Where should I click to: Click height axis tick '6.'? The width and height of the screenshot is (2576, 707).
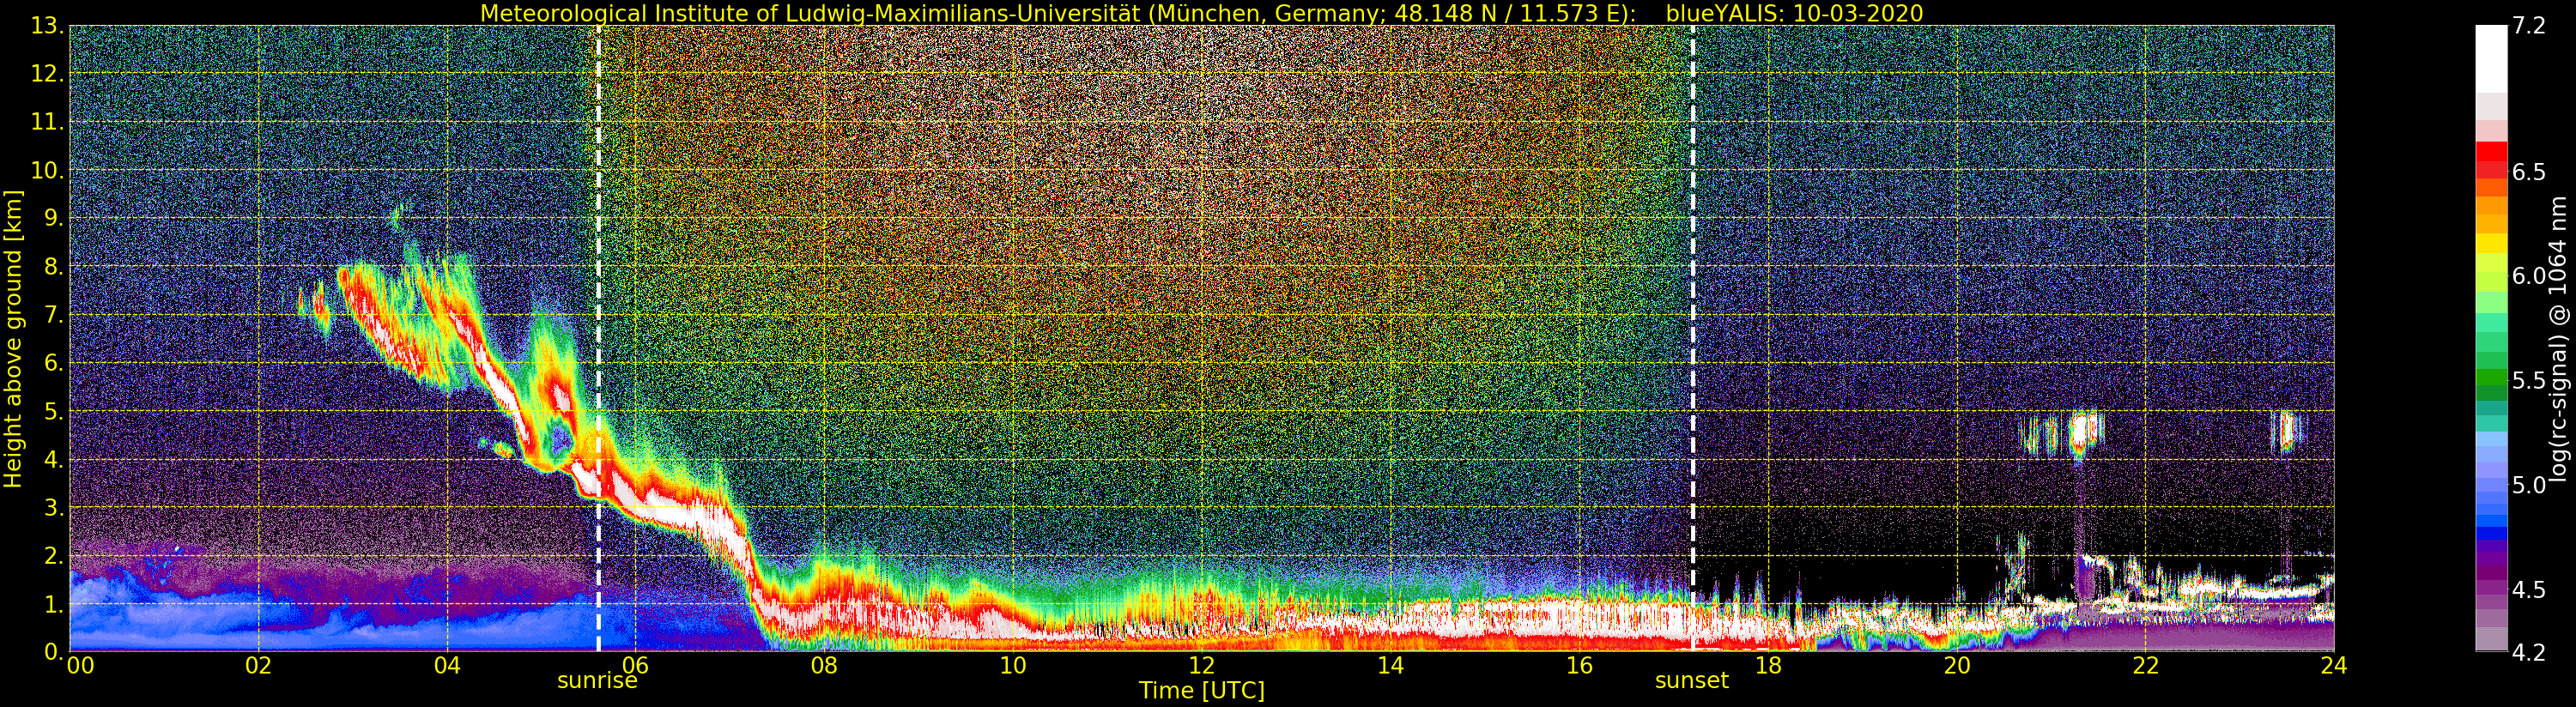point(53,363)
